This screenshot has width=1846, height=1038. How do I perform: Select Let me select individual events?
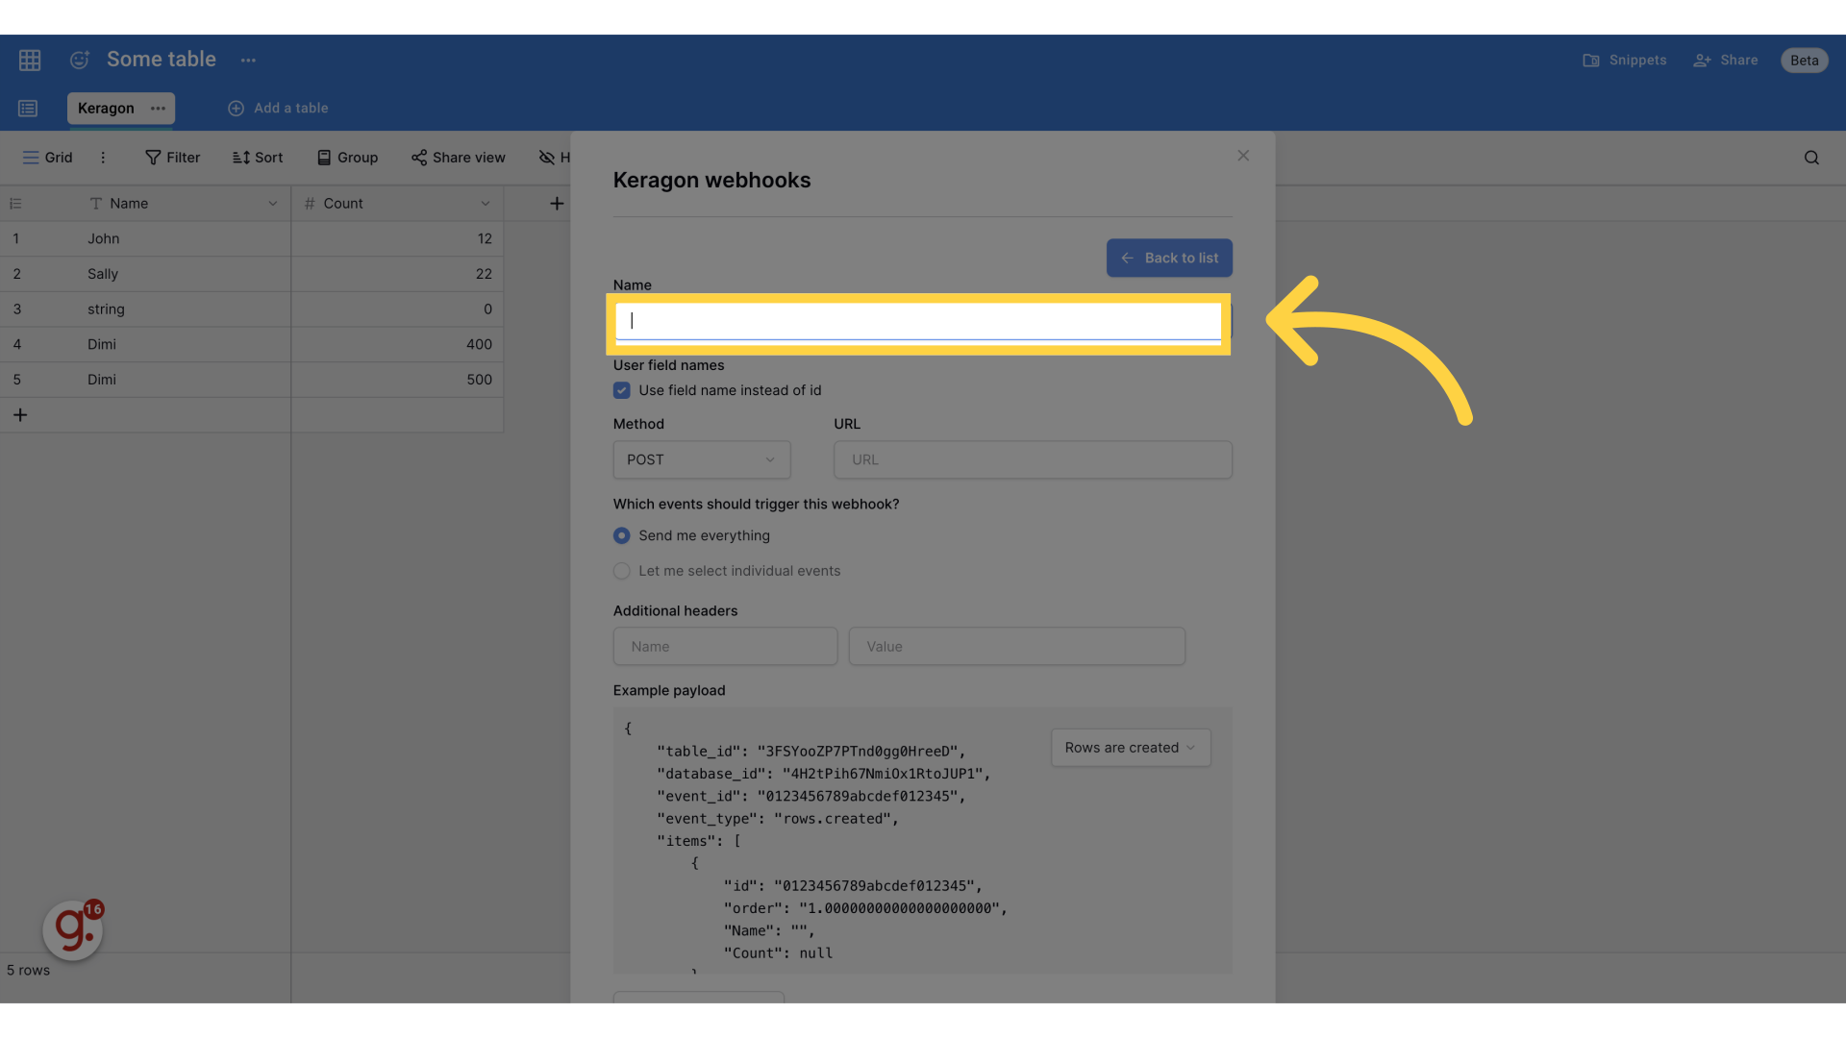point(622,571)
